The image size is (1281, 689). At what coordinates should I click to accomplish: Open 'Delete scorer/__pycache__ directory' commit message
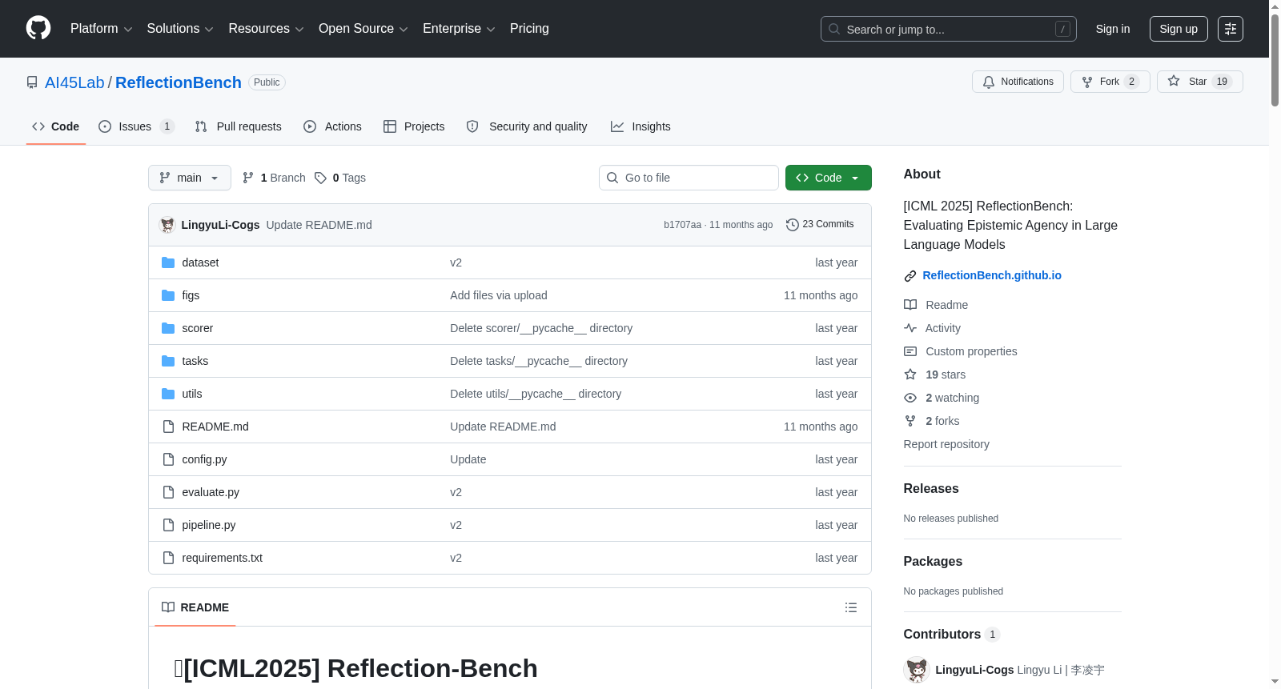(541, 328)
